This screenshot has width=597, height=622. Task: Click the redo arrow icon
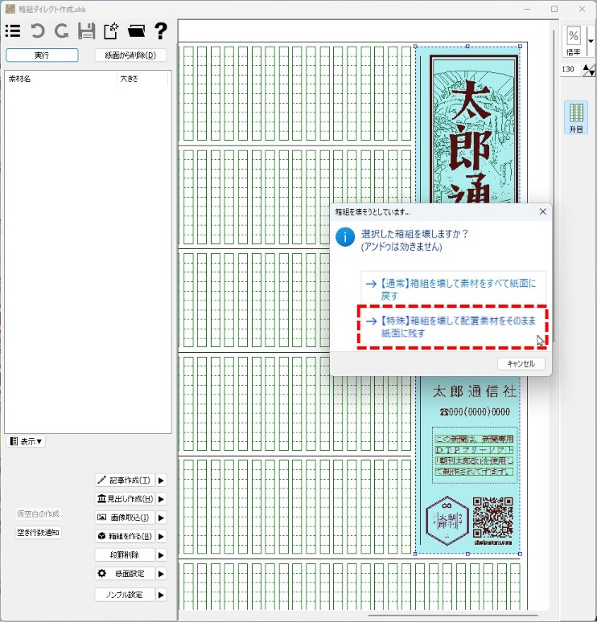point(61,31)
